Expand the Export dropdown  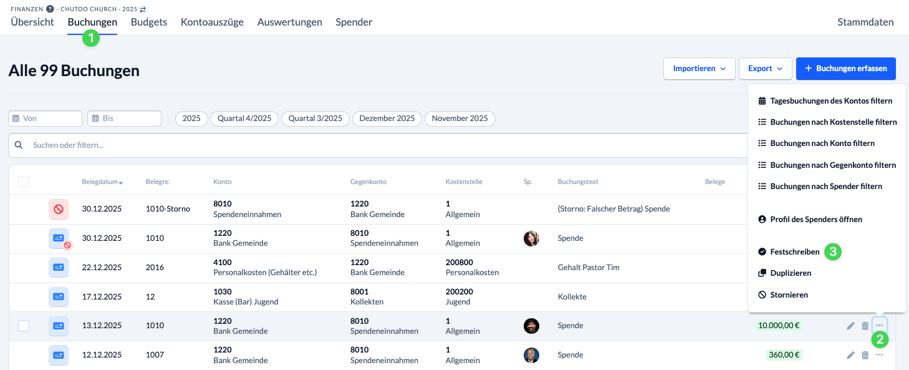point(765,69)
